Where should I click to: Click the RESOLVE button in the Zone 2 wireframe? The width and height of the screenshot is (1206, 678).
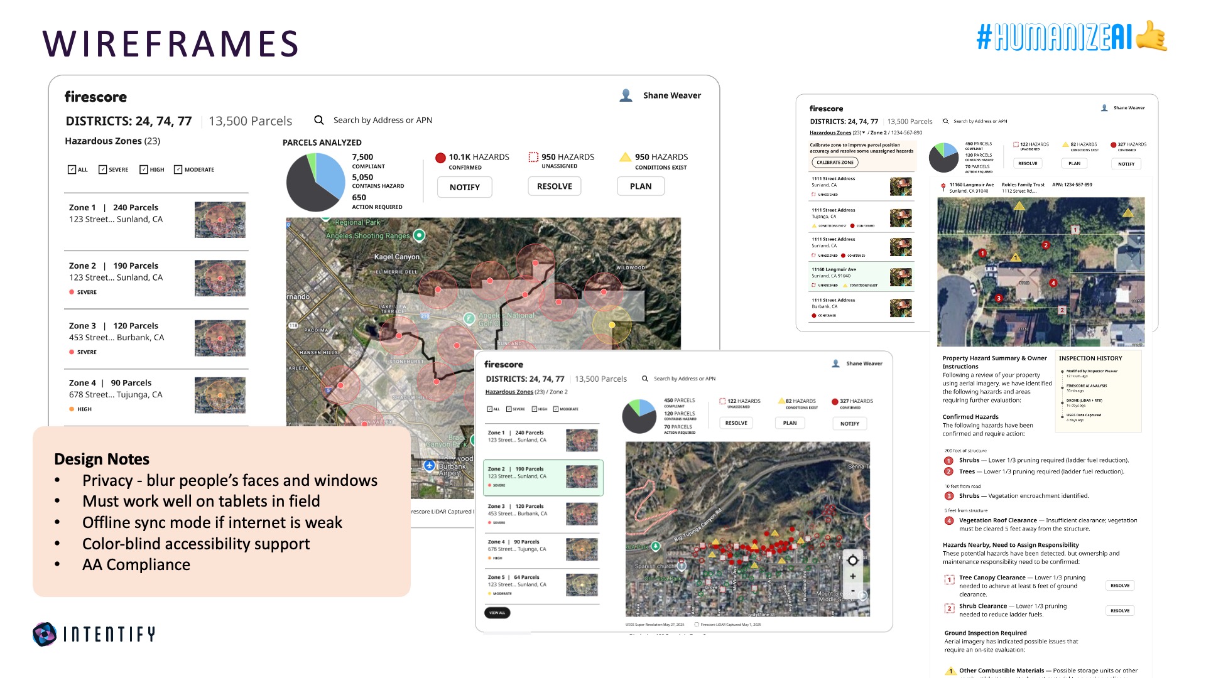(736, 423)
